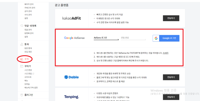Click text '빠르고 간편한 심사 및 수익 지급'
Image resolution: width=200 pixels, height=101 pixels.
point(109,15)
